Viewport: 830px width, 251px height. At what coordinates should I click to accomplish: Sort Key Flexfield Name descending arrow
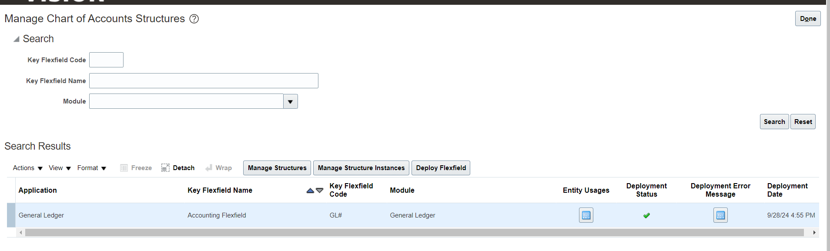coord(320,191)
